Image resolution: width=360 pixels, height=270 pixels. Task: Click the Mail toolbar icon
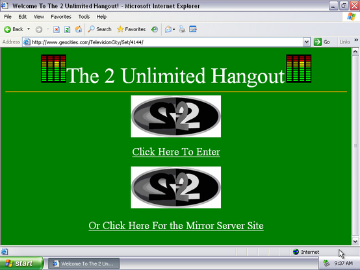coord(168,29)
